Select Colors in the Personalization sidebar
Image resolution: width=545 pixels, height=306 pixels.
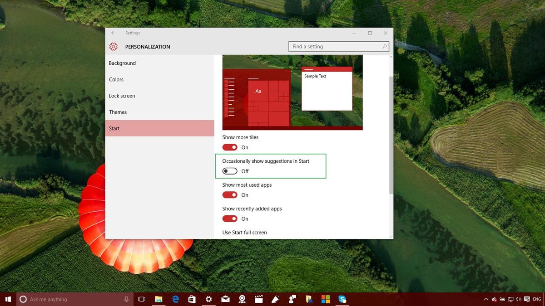116,79
